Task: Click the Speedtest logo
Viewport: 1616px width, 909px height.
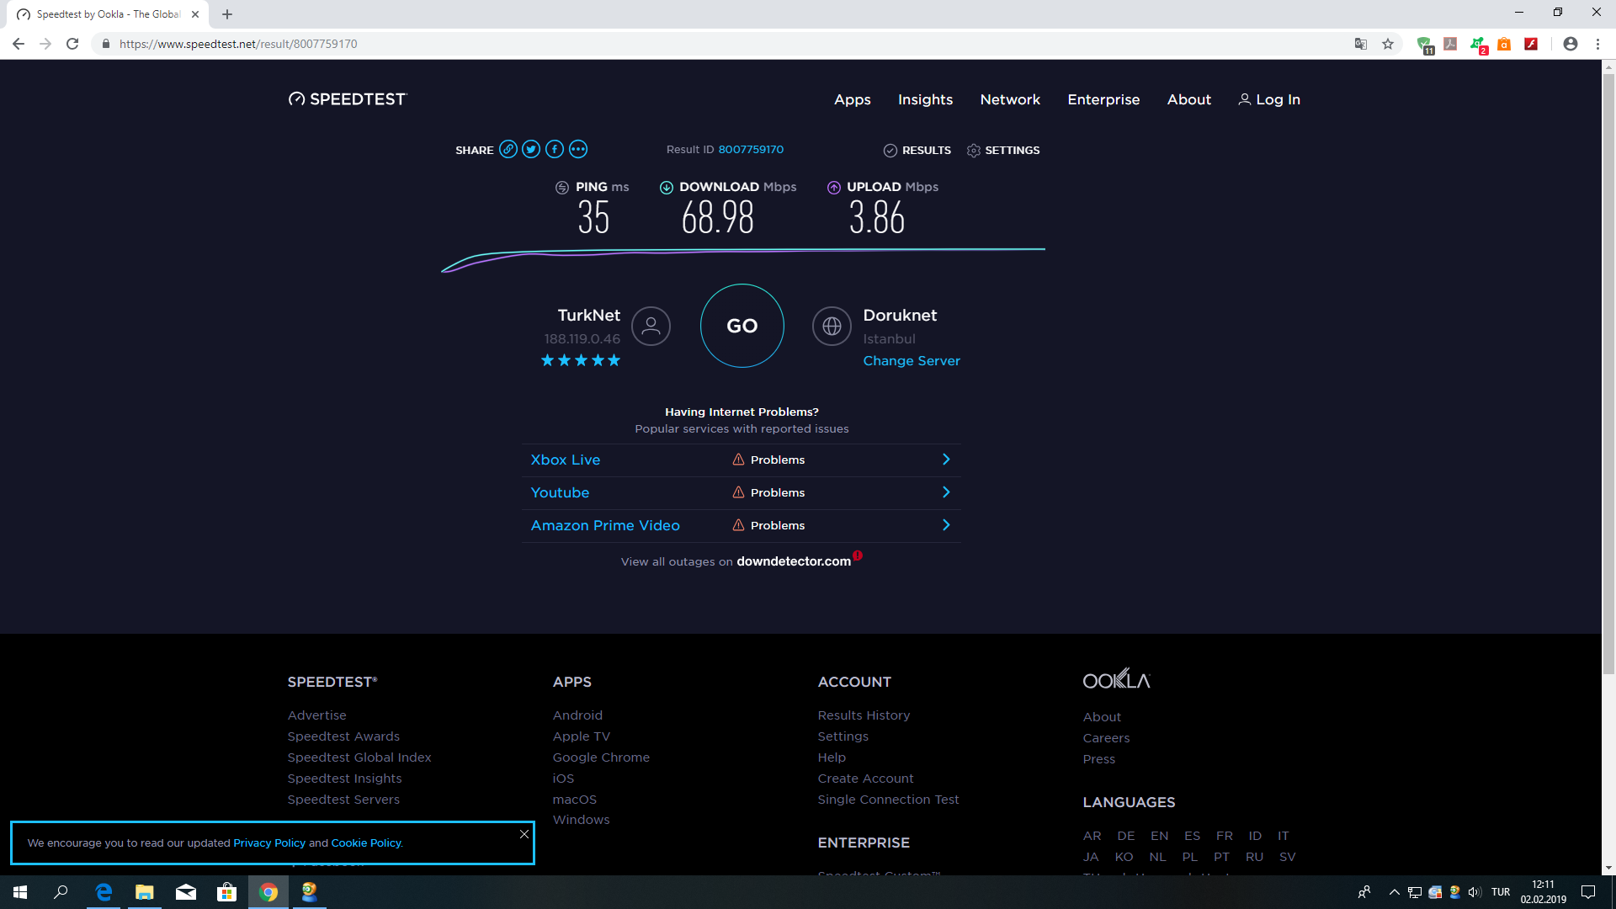Action: [348, 99]
